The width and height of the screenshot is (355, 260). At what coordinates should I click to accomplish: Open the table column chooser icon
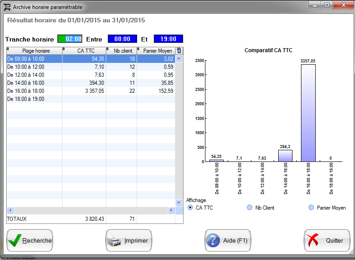[179, 50]
